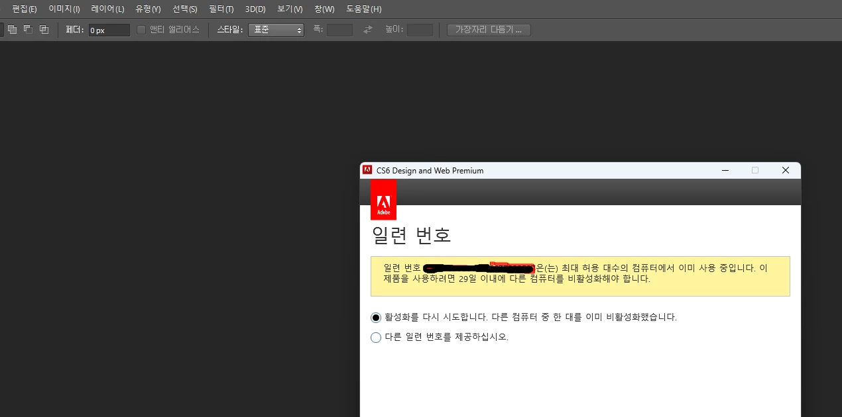Open the 유형(Y) menu

tap(148, 9)
